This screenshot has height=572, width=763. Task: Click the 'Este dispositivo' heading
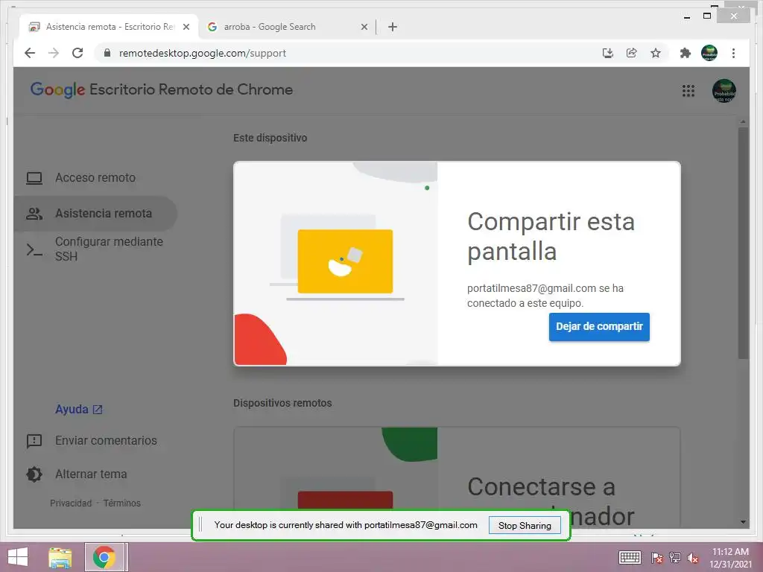270,138
